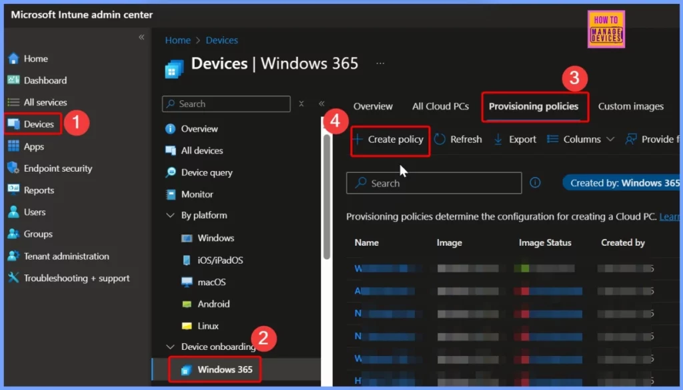Open the Custom images tab
683x390 pixels.
631,106
